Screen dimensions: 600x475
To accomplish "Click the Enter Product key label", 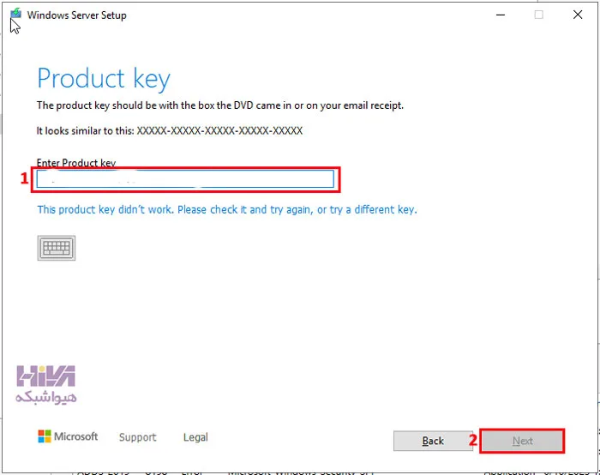I will click(76, 163).
